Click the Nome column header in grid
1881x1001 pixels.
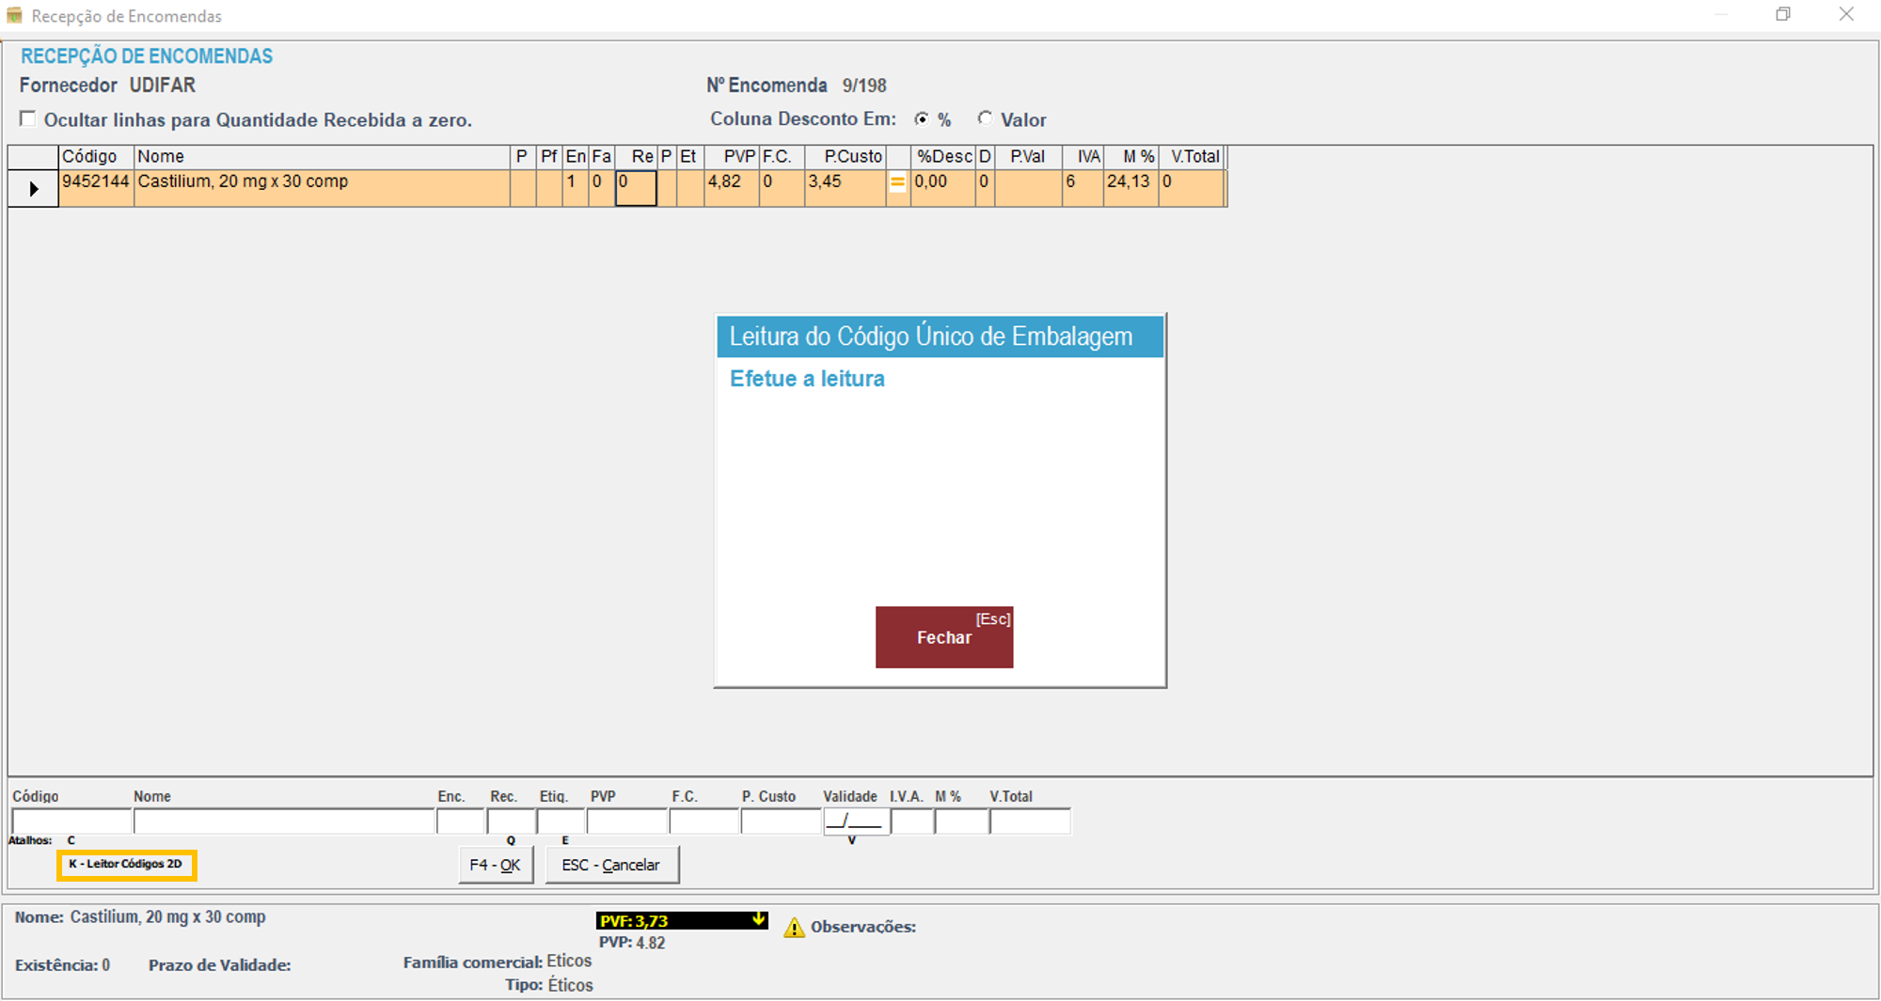pos(321,157)
